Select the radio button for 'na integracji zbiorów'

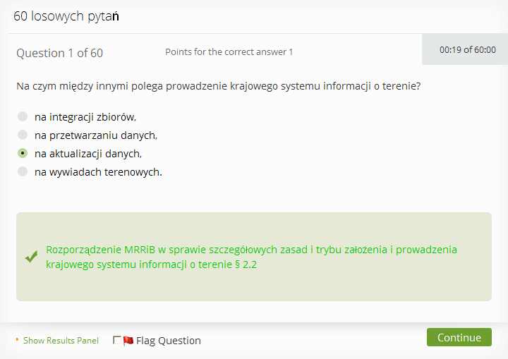point(23,116)
